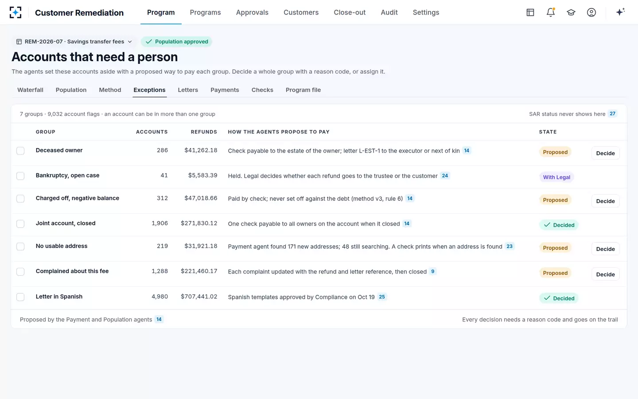This screenshot has height=399, width=638.
Task: Open the Close-out nav tab
Action: (x=350, y=12)
